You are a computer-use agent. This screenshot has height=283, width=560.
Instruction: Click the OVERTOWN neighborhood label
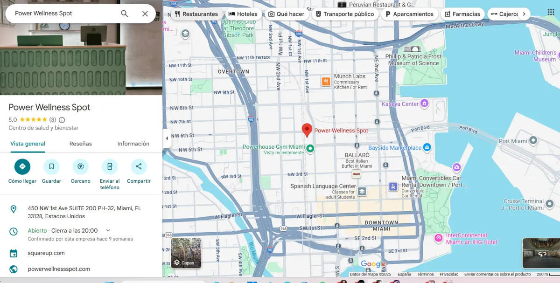(234, 72)
